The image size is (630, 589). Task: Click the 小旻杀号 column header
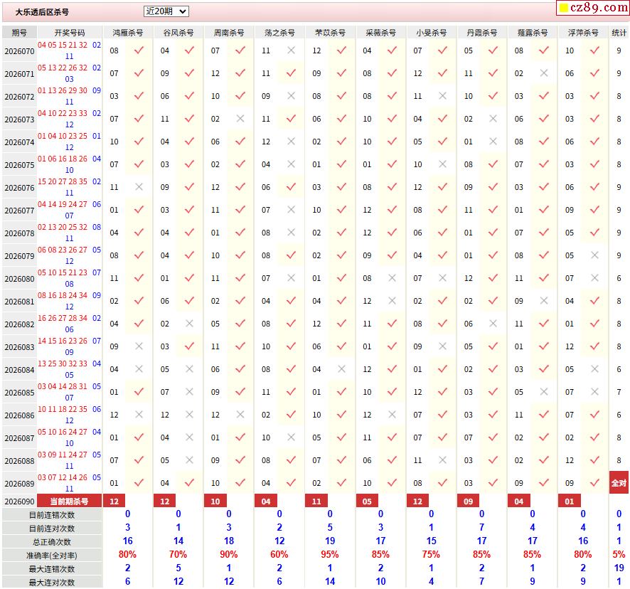click(x=432, y=33)
